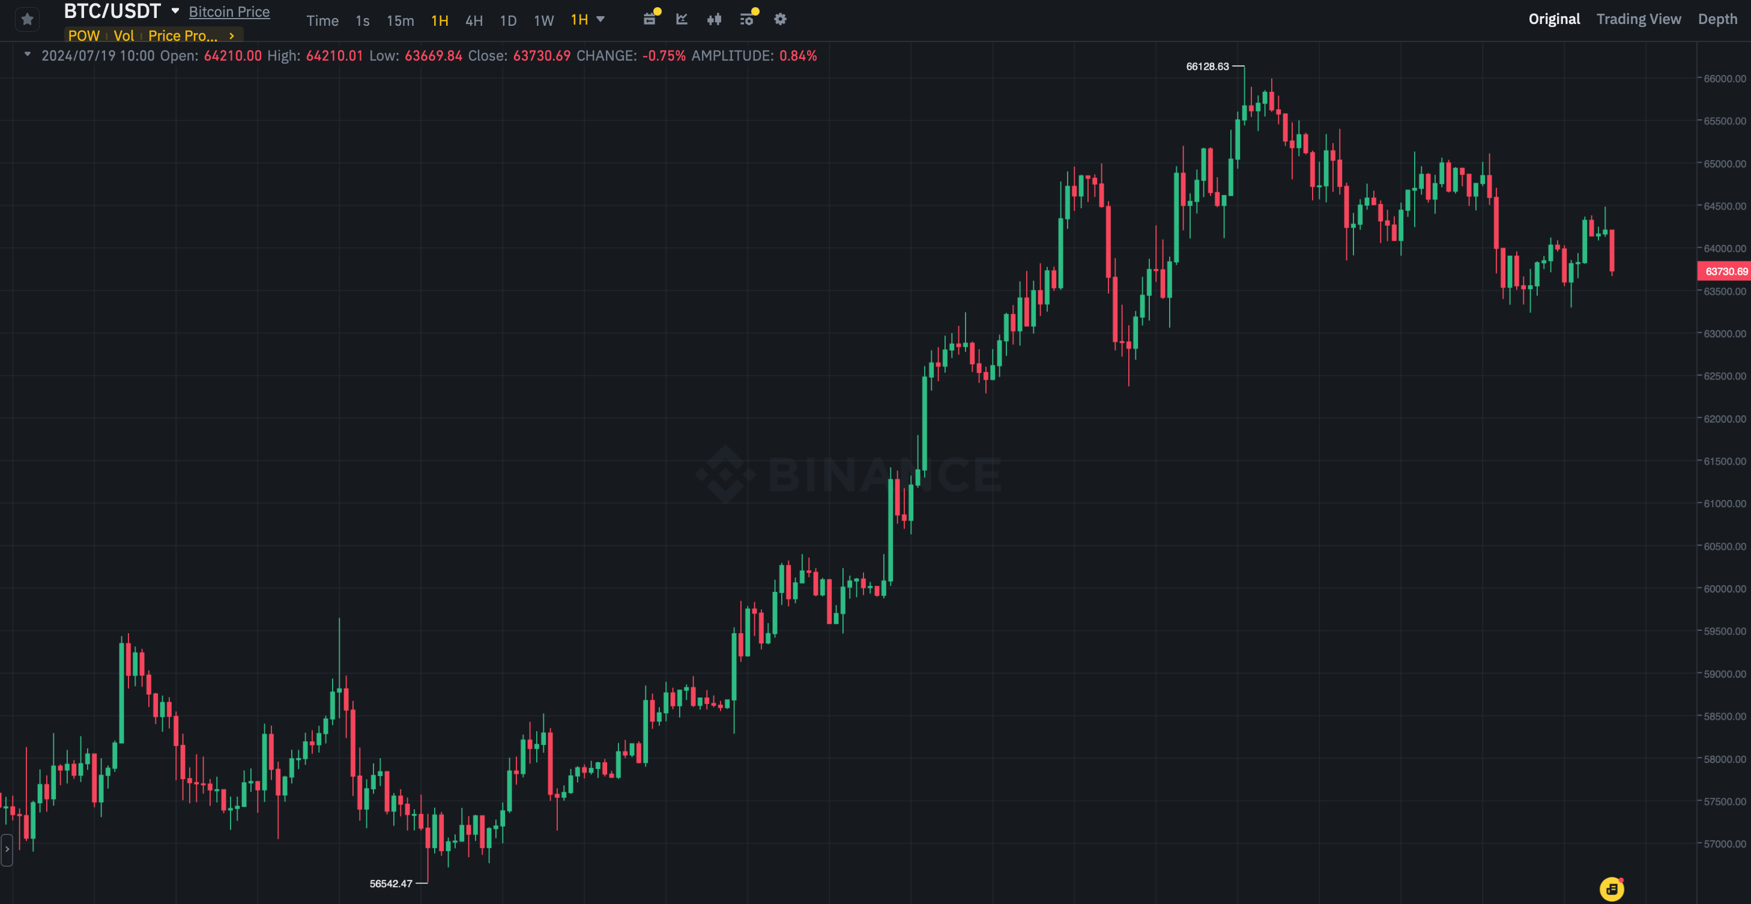The image size is (1751, 904).
Task: Expand the left side panel arrow
Action: click(x=7, y=849)
